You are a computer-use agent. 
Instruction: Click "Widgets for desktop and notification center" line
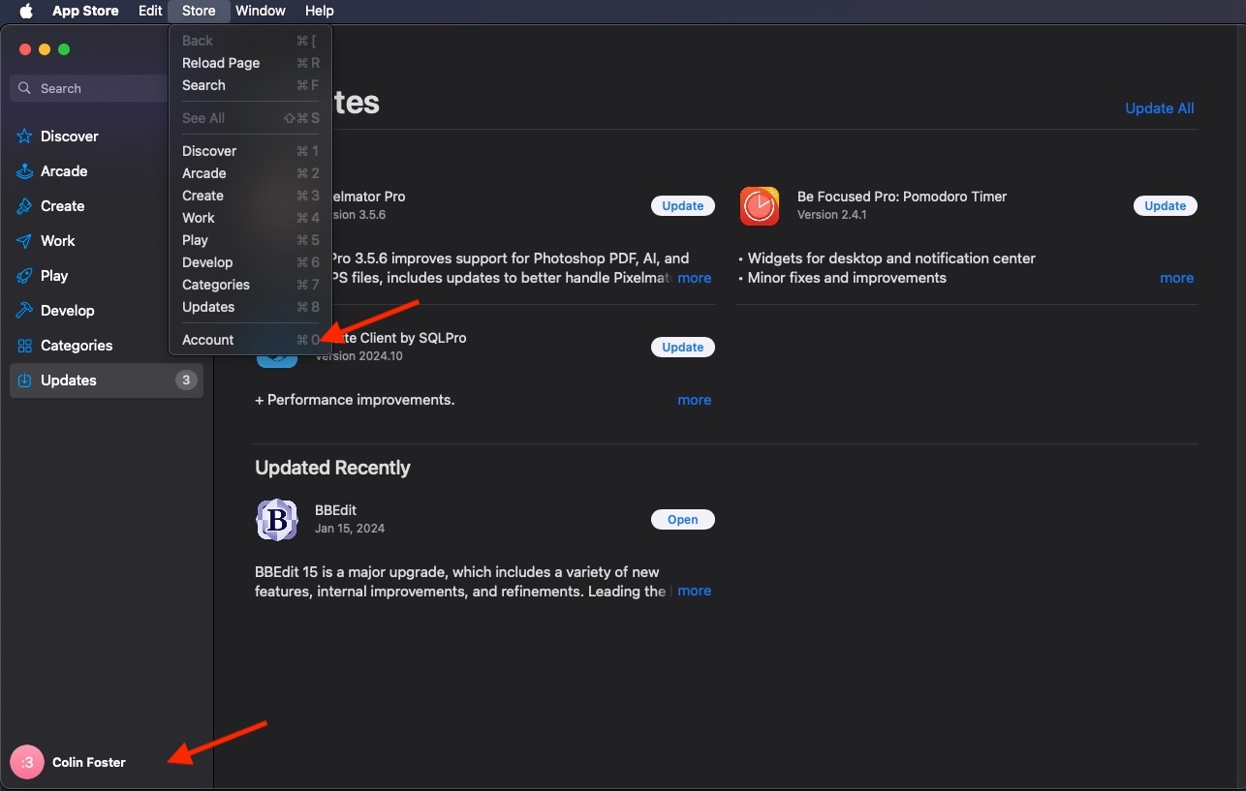[888, 259]
